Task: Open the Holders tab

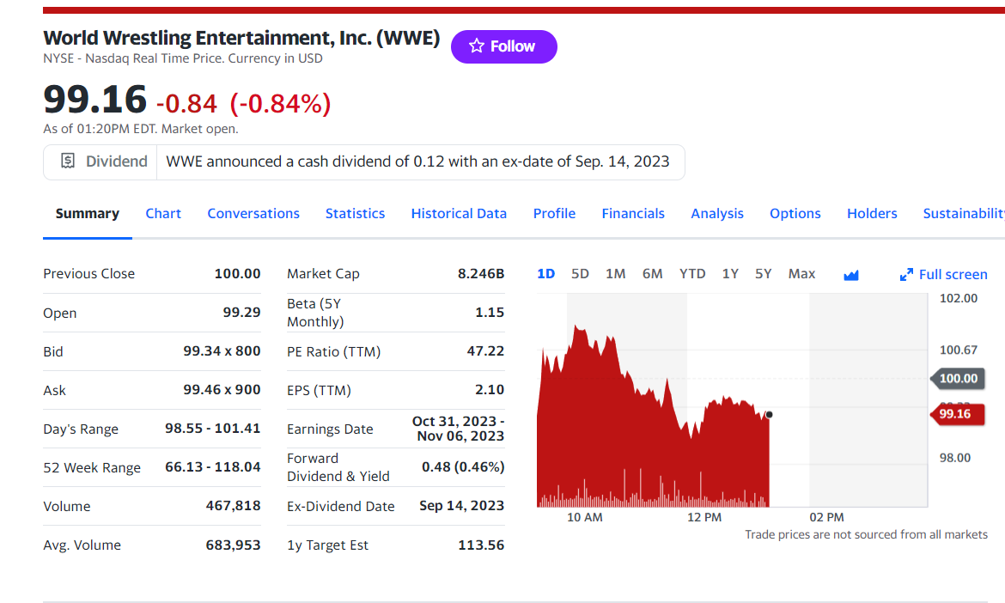Action: 873,213
